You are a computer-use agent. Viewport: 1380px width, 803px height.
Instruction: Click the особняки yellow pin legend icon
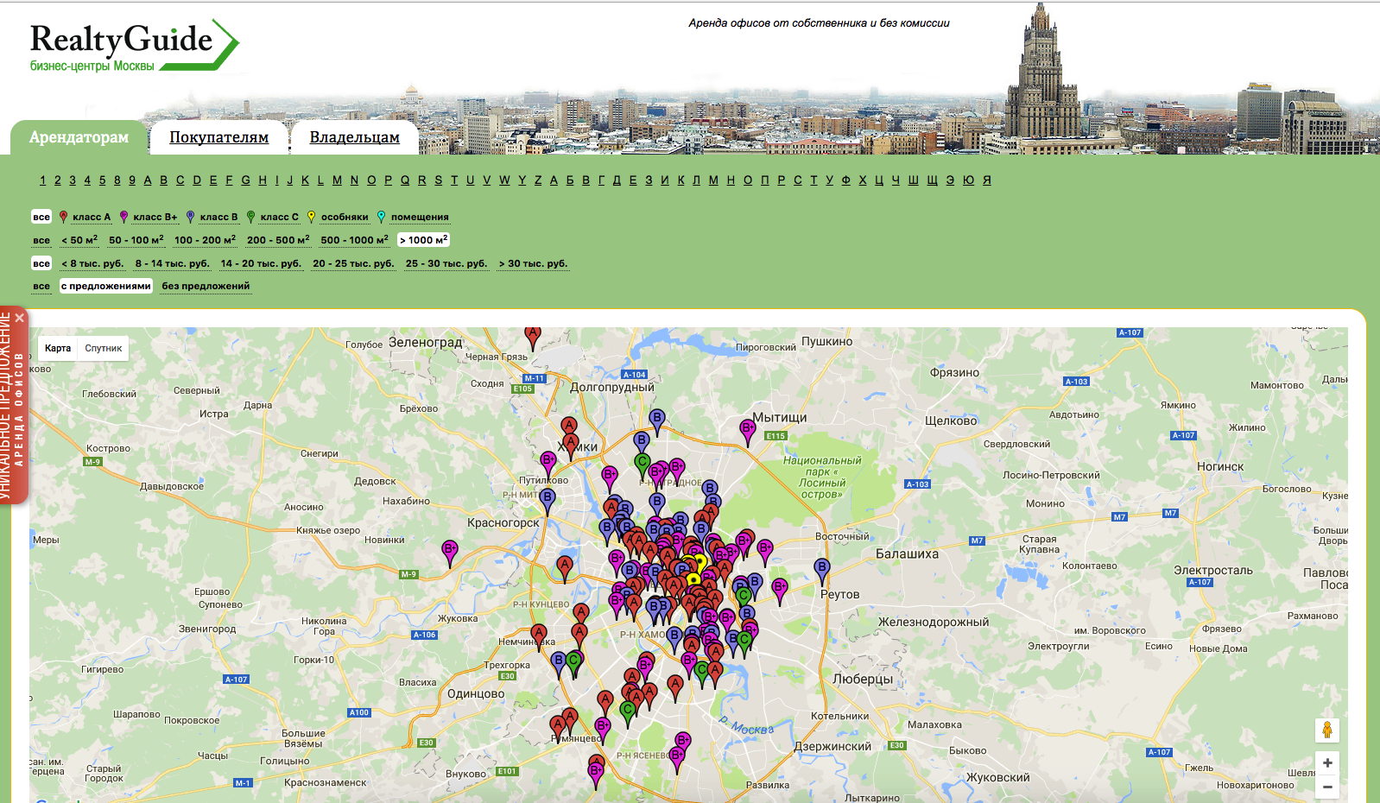click(311, 217)
